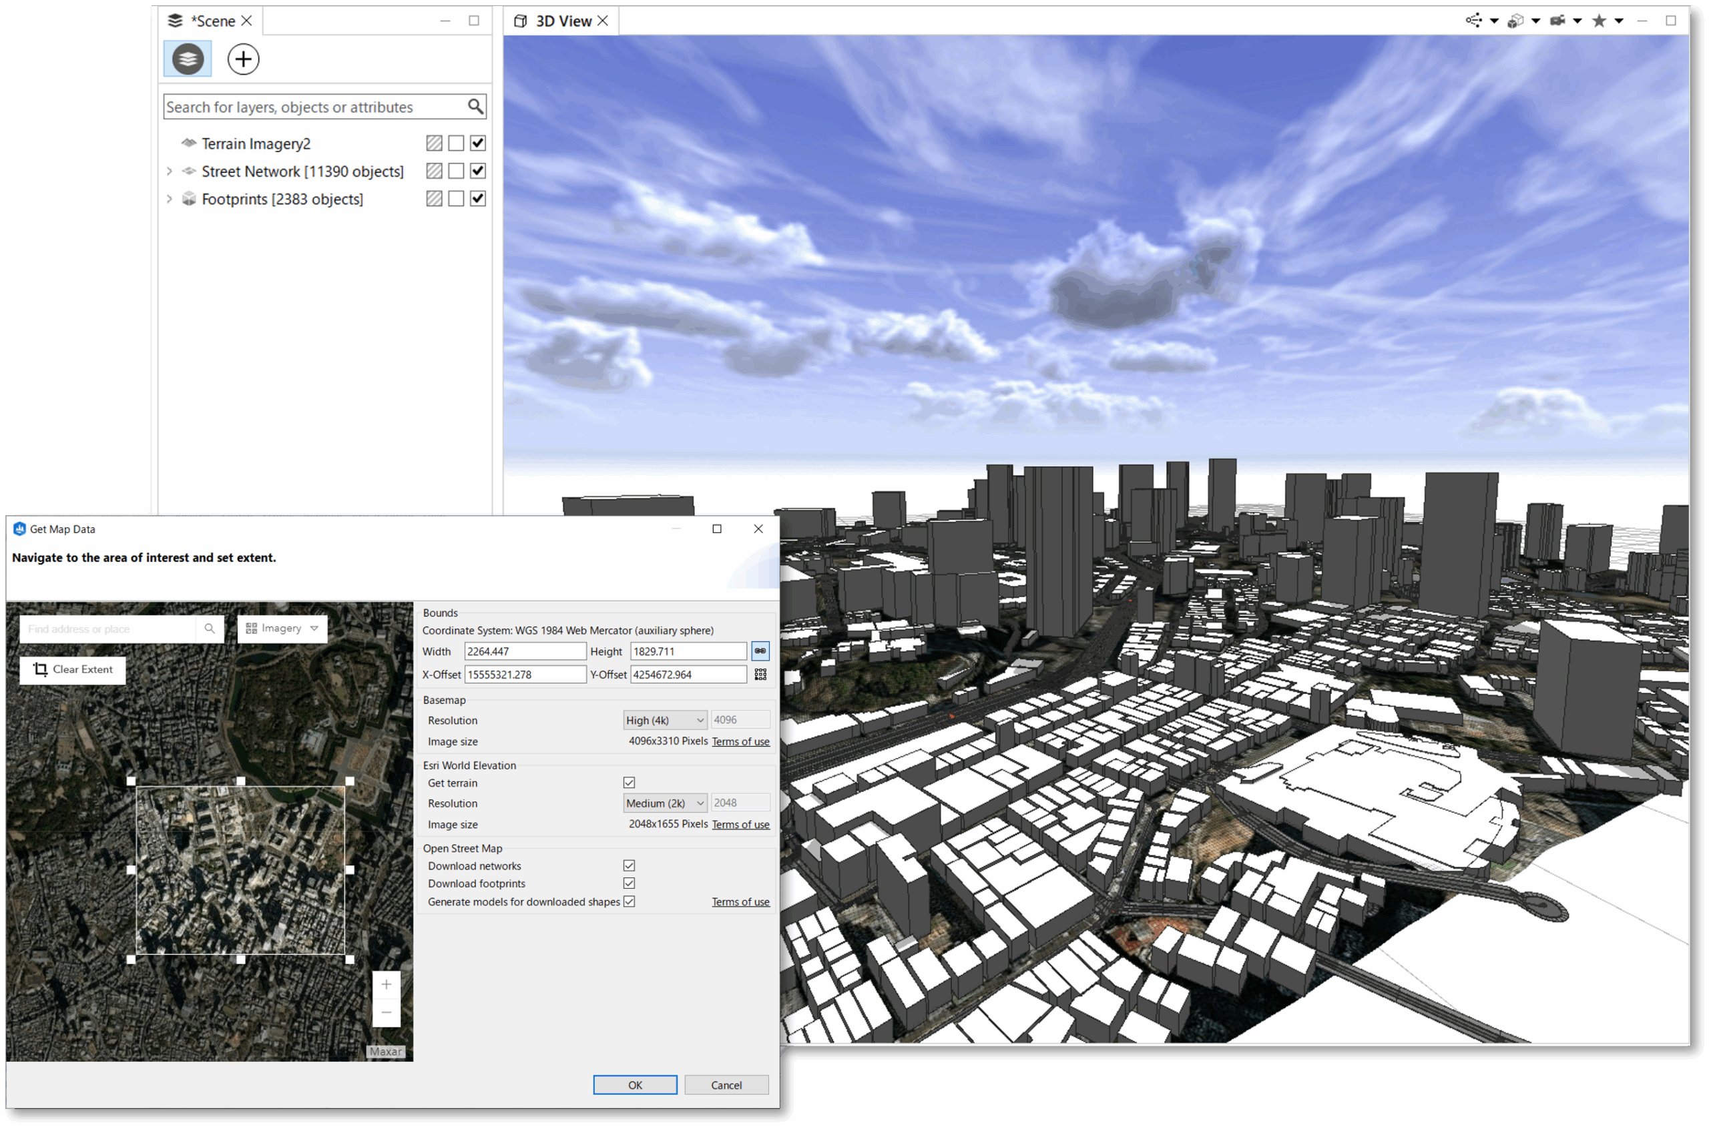Click the camera view icon in 3D View toolbar
1709x1127 pixels.
point(1557,21)
